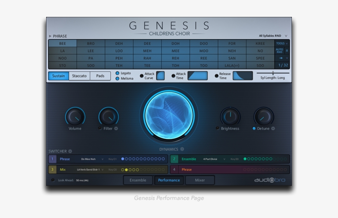Switch to the Ensemble page tab
This screenshot has height=218, width=338.
tap(138, 180)
